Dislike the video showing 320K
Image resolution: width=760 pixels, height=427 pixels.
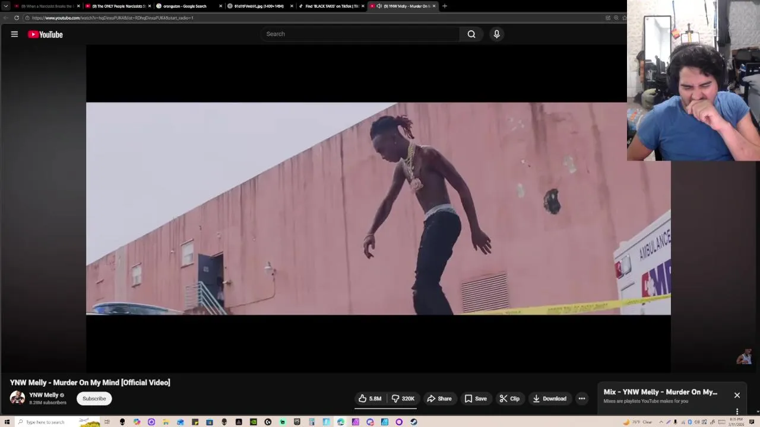(403, 399)
